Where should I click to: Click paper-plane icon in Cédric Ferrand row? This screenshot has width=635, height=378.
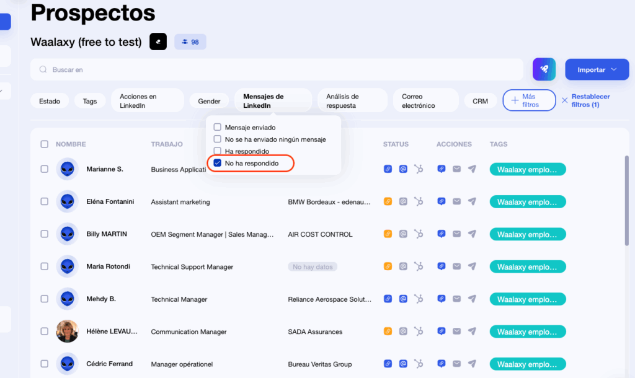pyautogui.click(x=472, y=363)
